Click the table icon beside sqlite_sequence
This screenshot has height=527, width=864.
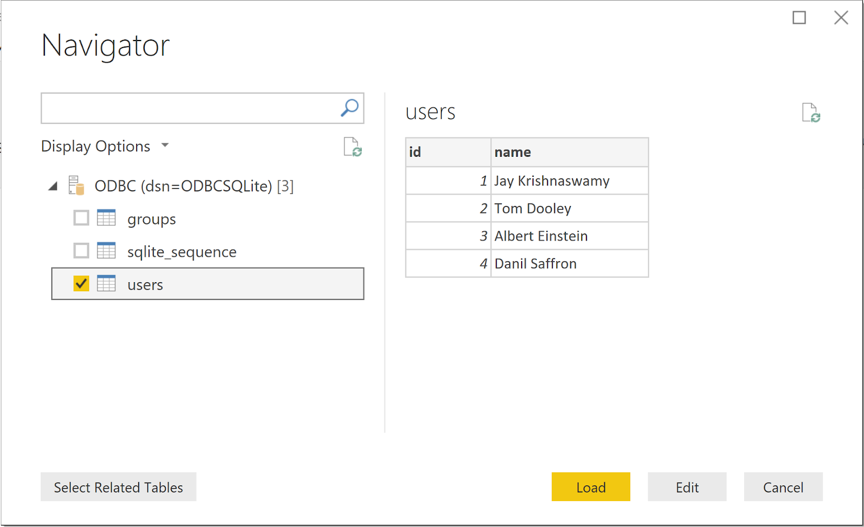107,250
